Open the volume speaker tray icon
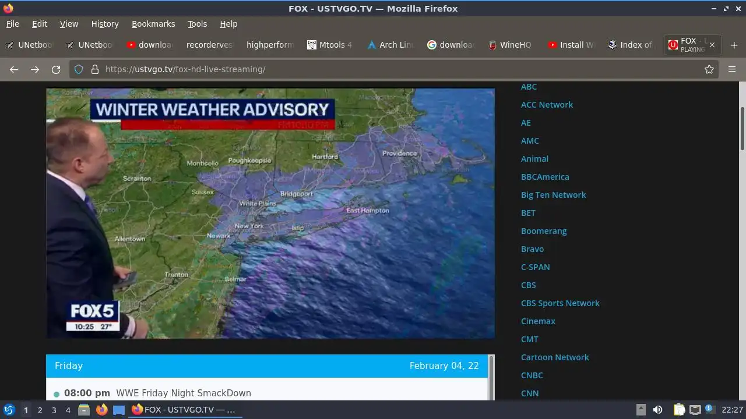Viewport: 746px width, 419px height. 657,410
